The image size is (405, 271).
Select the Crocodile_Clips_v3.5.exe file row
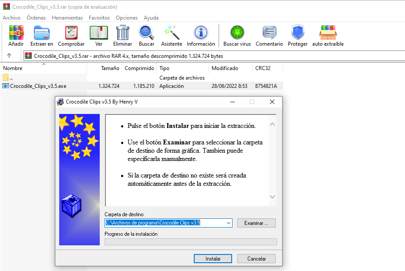click(35, 86)
